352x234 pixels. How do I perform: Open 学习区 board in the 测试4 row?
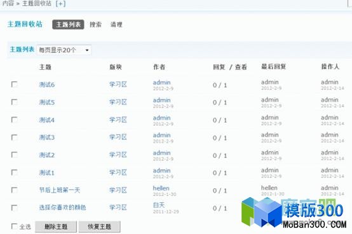[118, 120]
